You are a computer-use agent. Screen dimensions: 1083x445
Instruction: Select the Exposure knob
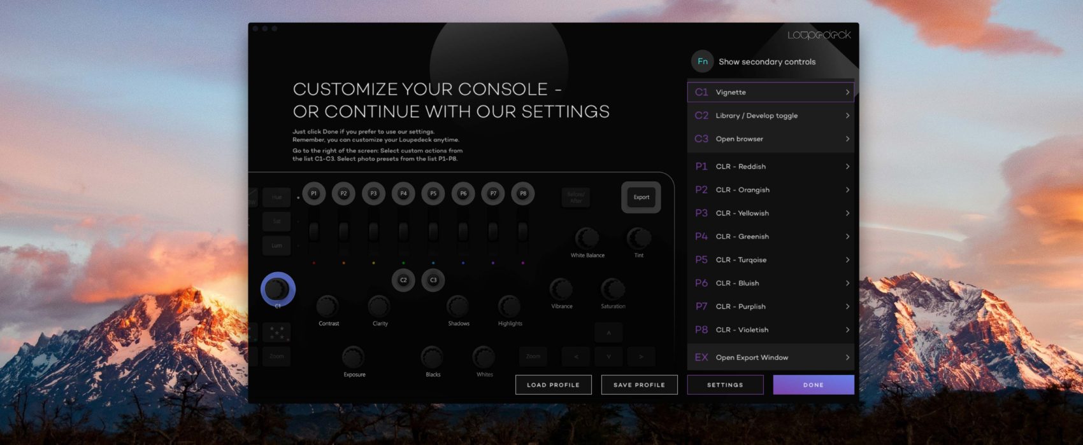(x=354, y=357)
